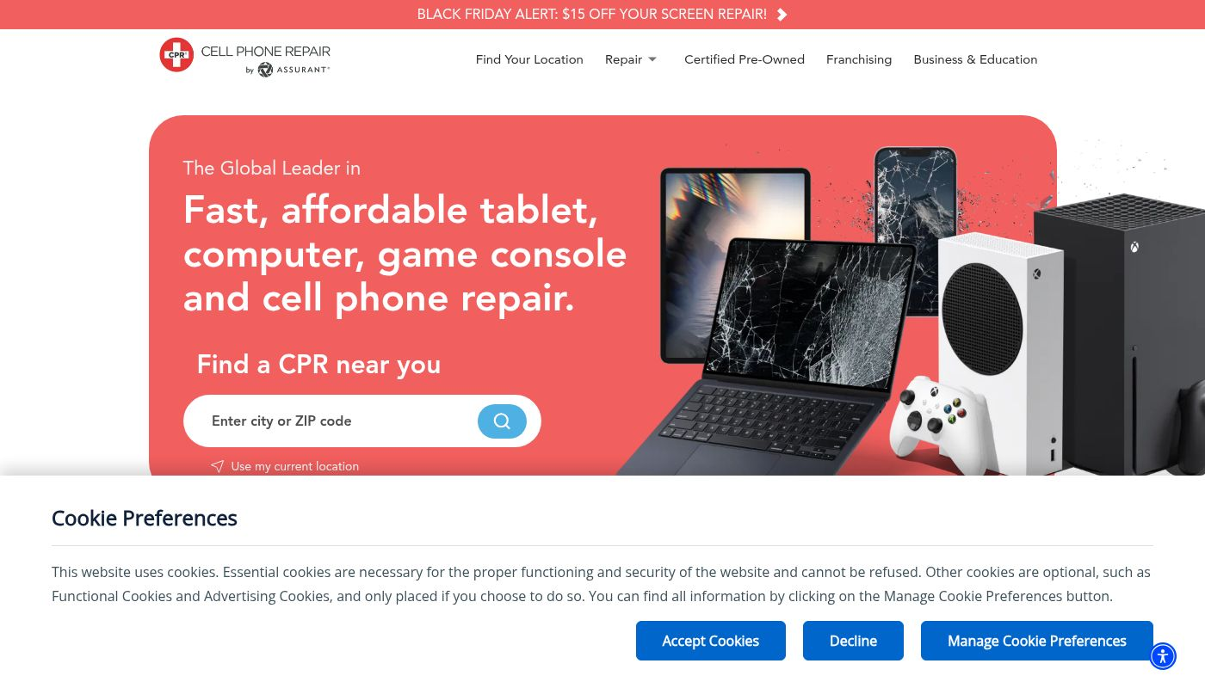This screenshot has width=1205, height=688.
Task: Click the CPR red cross logo
Action: click(x=176, y=55)
